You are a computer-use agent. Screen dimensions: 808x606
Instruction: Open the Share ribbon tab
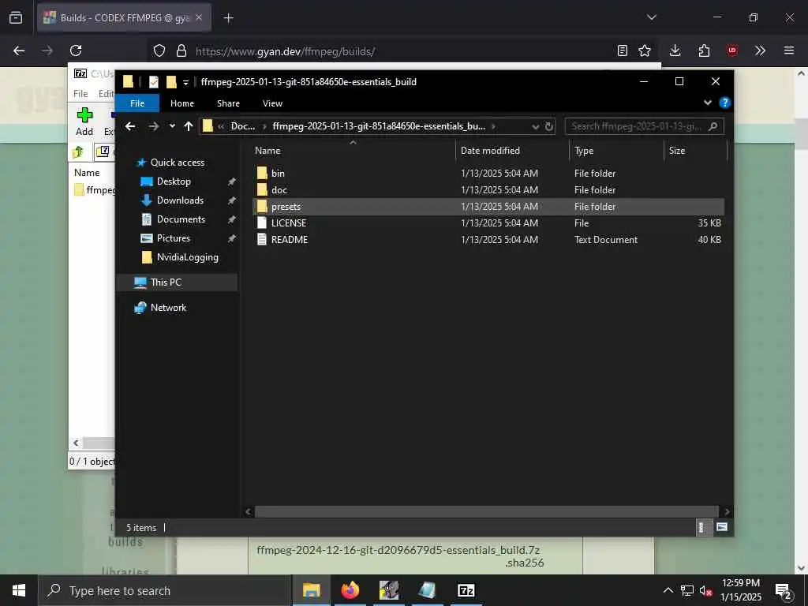pos(228,103)
